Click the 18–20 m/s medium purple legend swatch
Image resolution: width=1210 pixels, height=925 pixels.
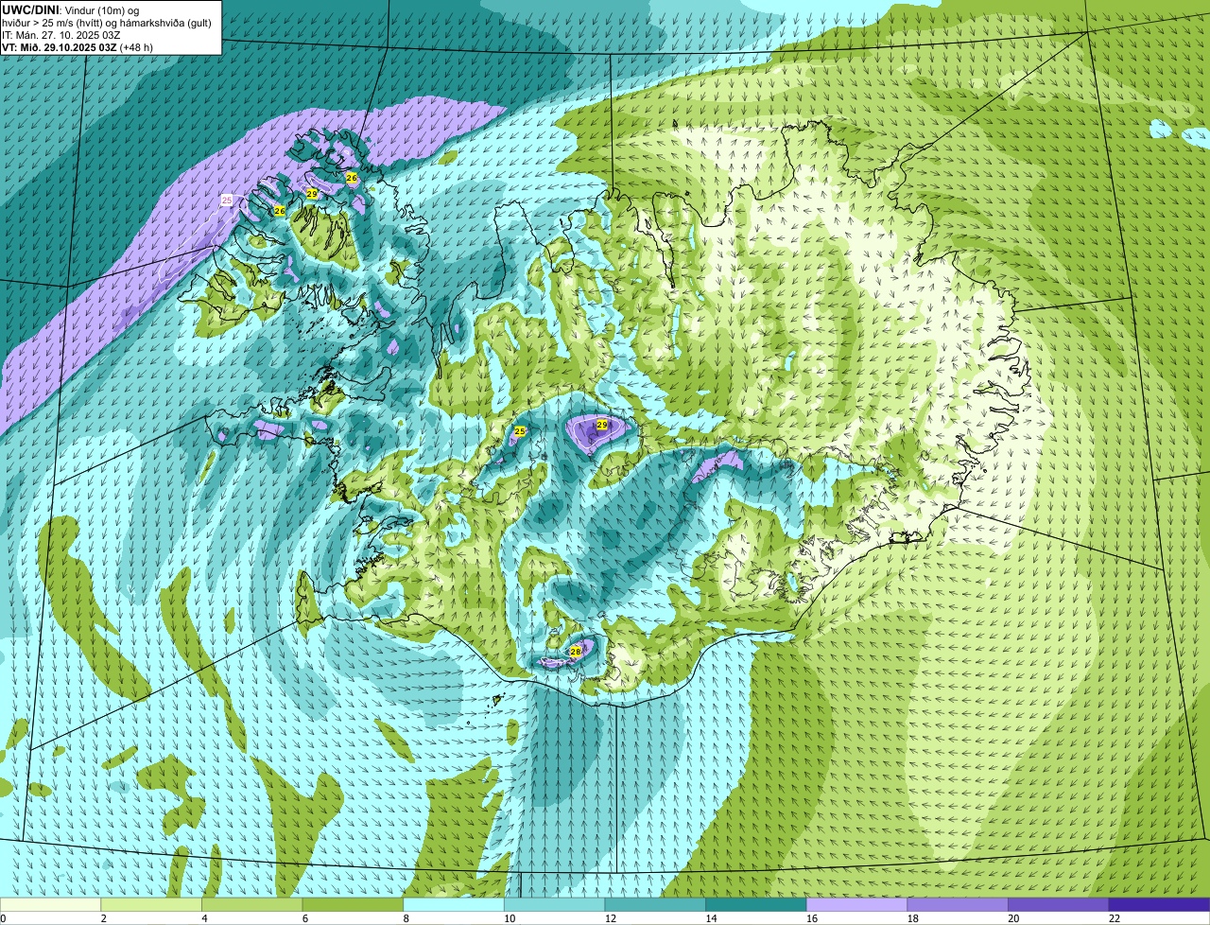point(958,904)
